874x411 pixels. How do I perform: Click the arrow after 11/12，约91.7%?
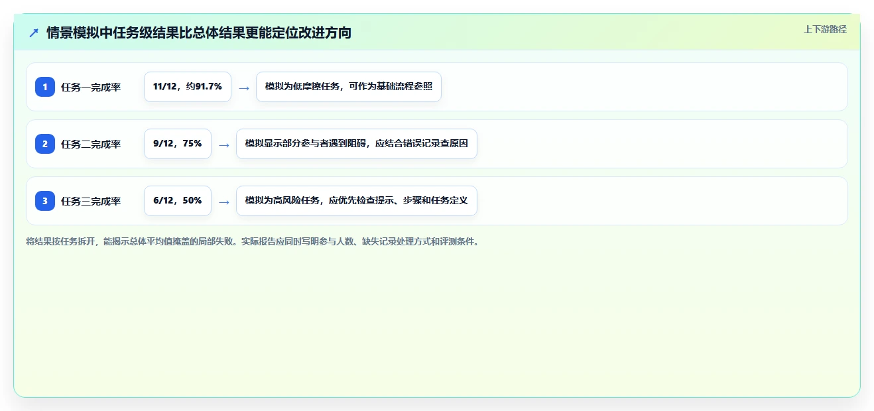point(244,88)
